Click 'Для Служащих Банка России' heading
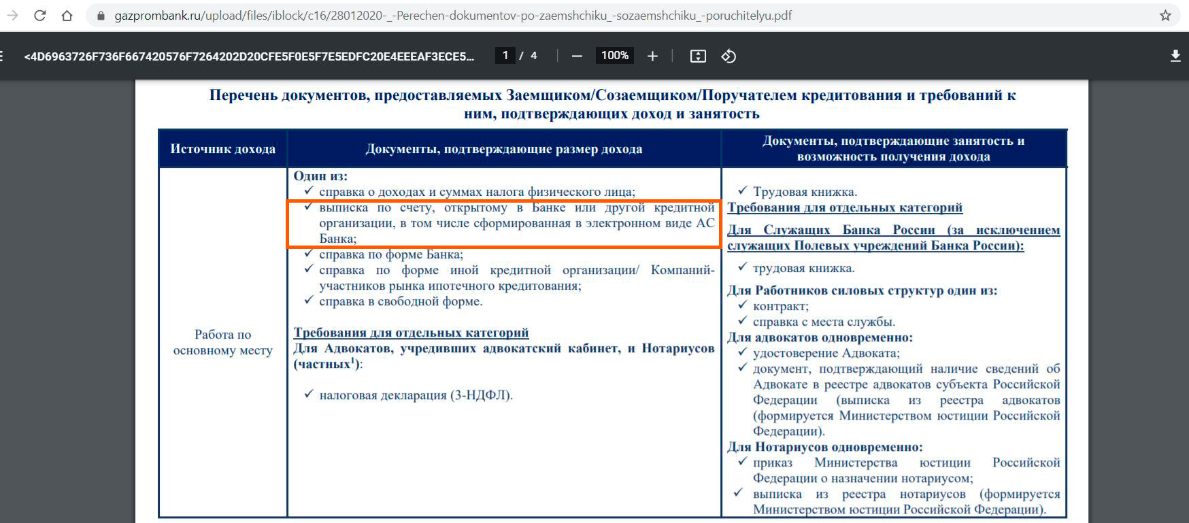Viewport: 1189px width, 523px height. [893, 237]
